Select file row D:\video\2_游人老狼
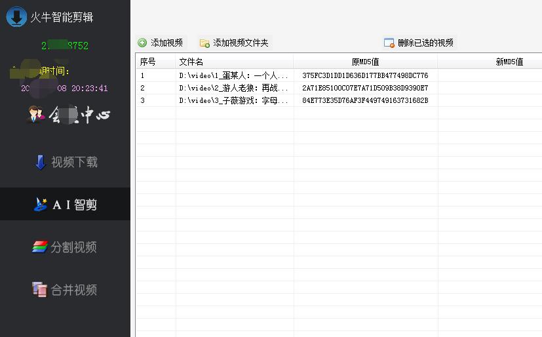 (233, 88)
